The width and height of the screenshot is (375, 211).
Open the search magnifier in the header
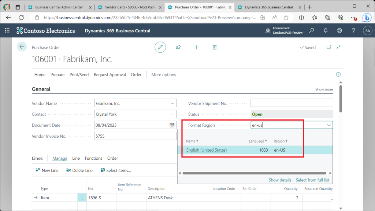312,31
